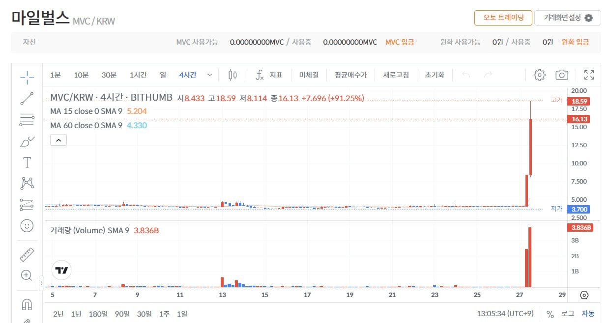Activate the zoom in tool
This screenshot has width=610, height=323.
27,275
